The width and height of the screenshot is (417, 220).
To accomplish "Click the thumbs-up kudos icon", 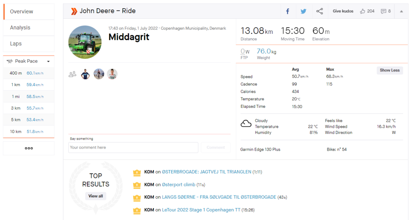I will (x=362, y=11).
